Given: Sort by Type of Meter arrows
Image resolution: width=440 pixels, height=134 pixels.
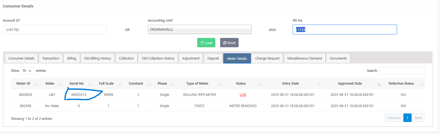Looking at the screenshot, I should (x=220, y=85).
